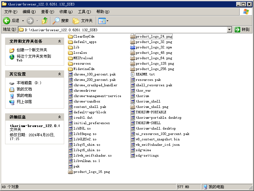Image resolution: width=254 pixels, height=191 pixels.
Task: Select the file named product_logo_24.png
Action: [x=154, y=37]
